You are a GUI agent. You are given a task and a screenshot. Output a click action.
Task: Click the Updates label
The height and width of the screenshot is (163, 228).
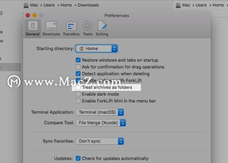(63, 158)
